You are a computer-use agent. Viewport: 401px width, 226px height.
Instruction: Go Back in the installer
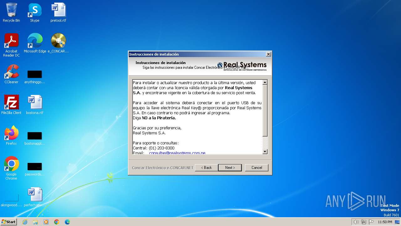coord(206,168)
